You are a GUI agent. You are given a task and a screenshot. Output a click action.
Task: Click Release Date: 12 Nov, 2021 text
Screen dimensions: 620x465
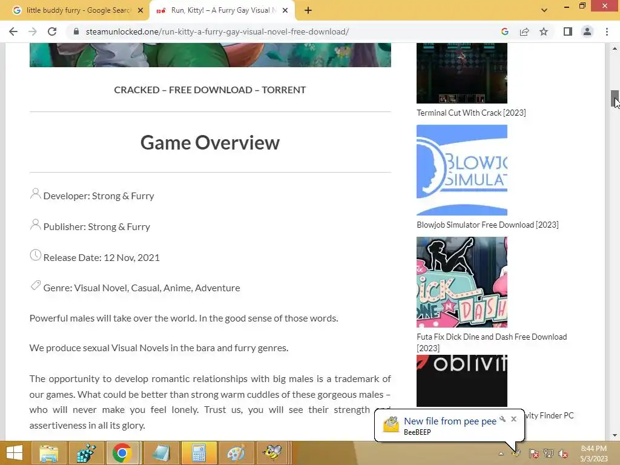101,257
